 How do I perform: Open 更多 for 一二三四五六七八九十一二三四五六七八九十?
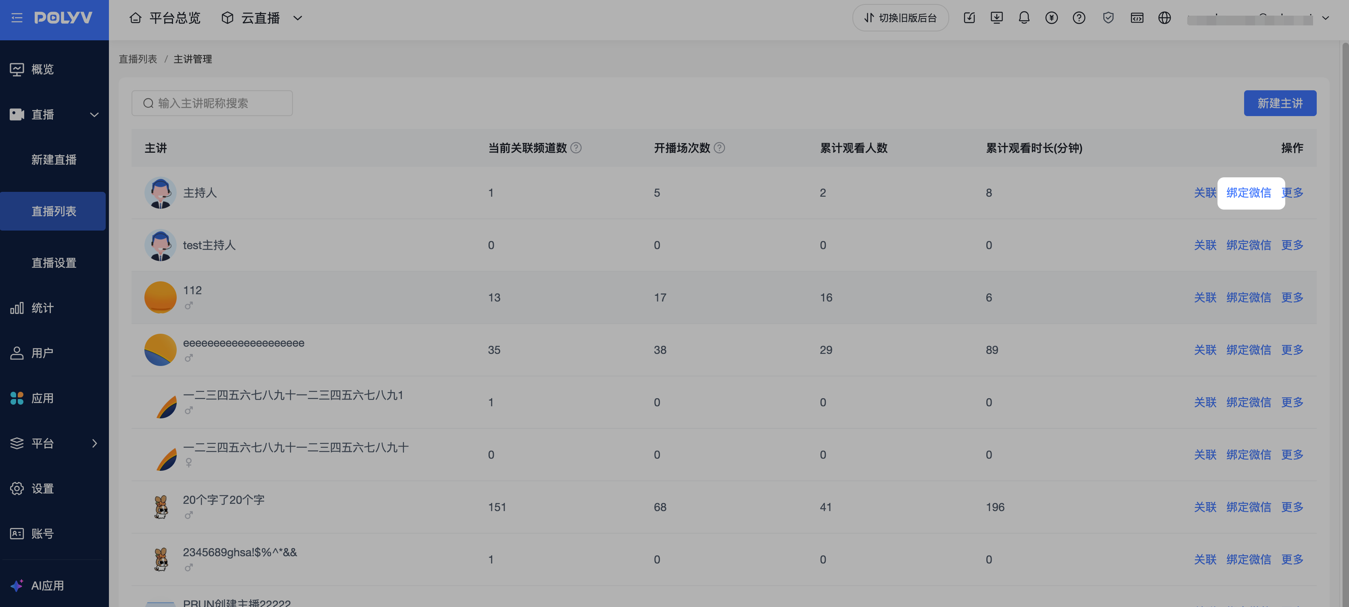[1292, 455]
